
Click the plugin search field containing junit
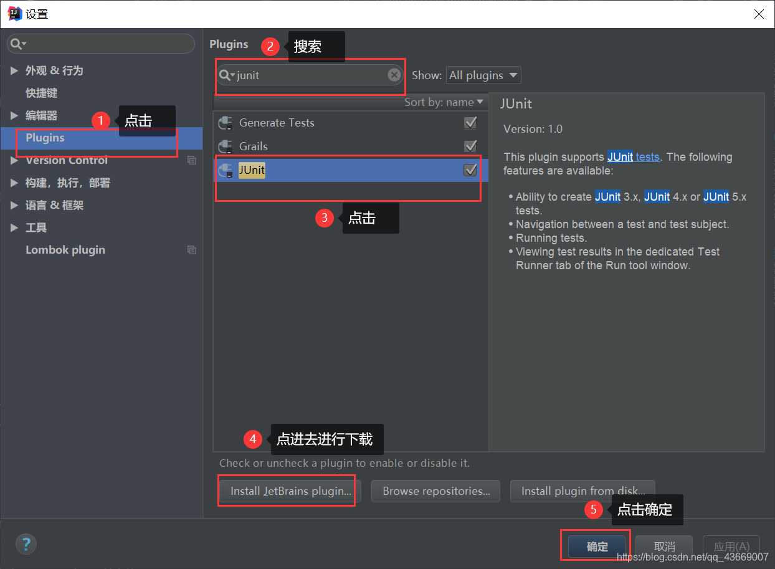coord(310,75)
